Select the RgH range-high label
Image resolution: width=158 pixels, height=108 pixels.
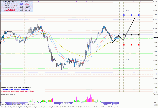coord(128,11)
